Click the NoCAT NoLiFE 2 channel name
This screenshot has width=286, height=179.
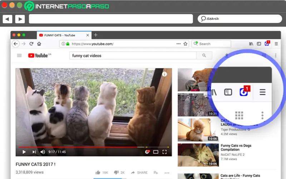coord(233,155)
